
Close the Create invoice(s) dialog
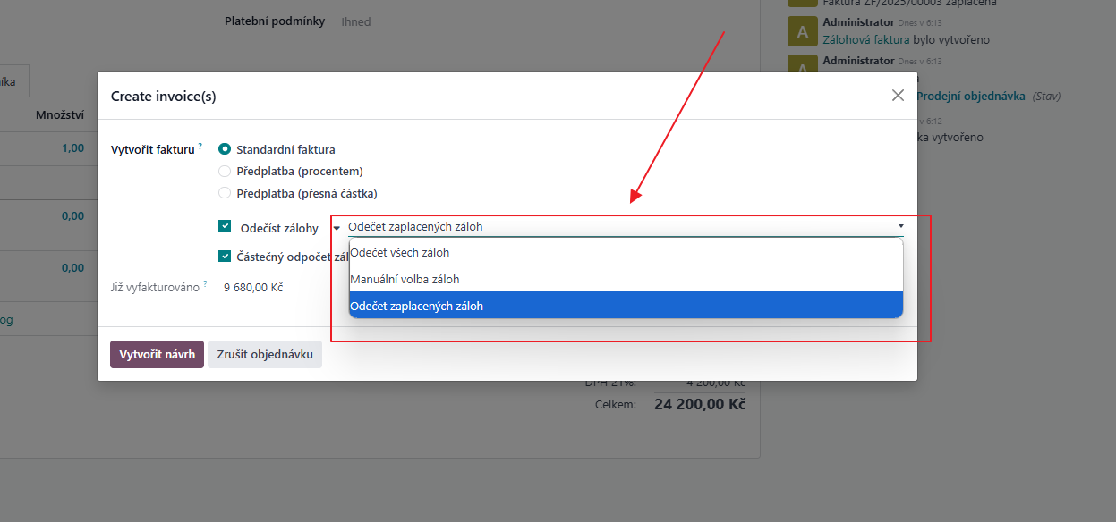898,96
